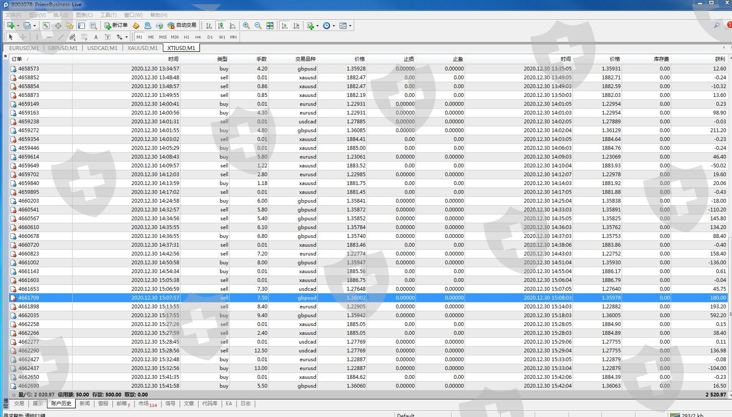Viewport: 732px width, 417px height.
Task: Click the zoom in magnifier icon
Action: [246, 26]
